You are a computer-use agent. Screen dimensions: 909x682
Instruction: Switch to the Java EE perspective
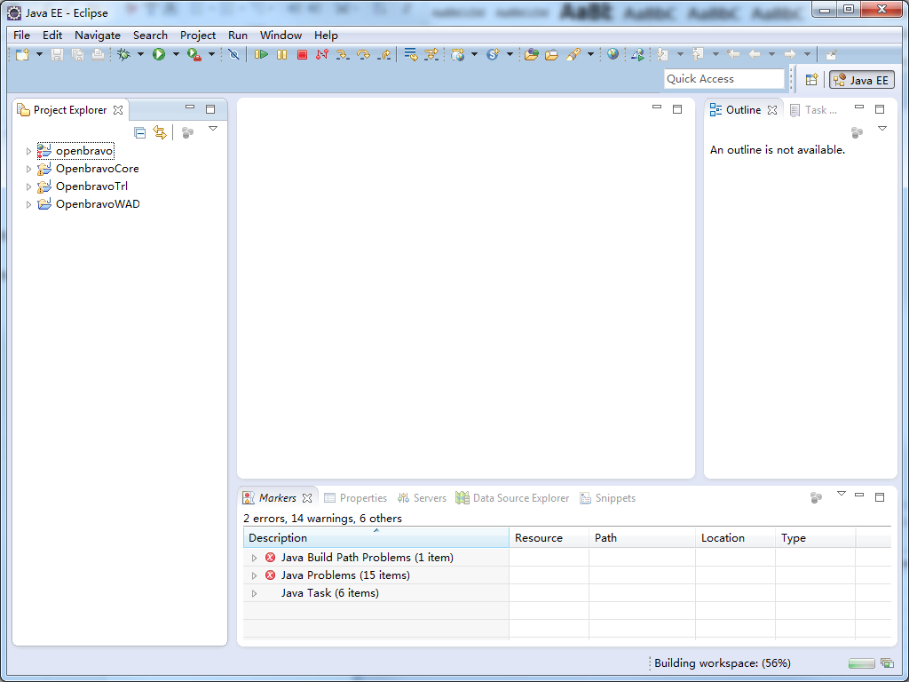coord(861,79)
